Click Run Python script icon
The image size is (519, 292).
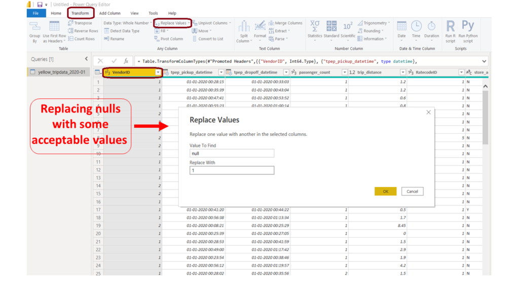pyautogui.click(x=468, y=26)
